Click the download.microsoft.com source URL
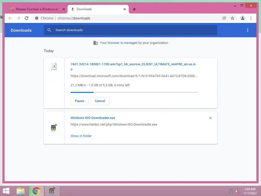The image size is (261, 196). (134, 76)
